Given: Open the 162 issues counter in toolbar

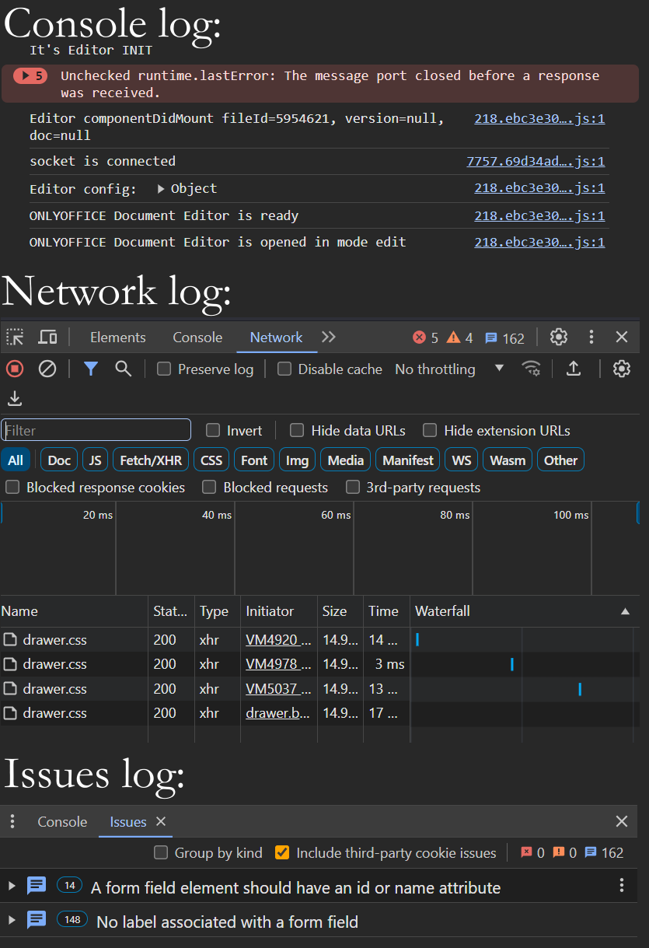Looking at the screenshot, I should [504, 338].
